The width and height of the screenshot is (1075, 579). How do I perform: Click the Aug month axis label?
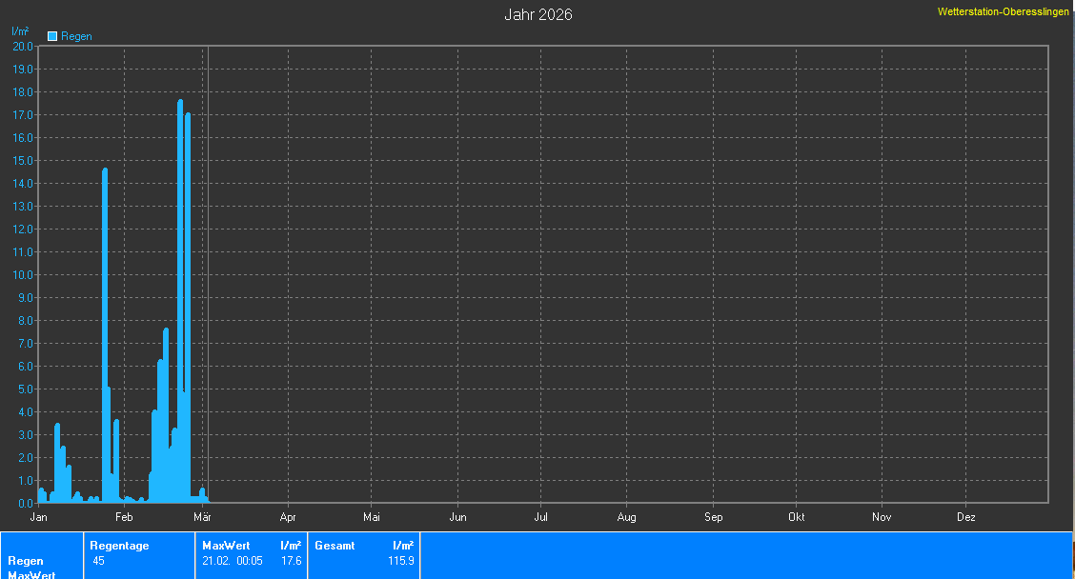coord(626,517)
